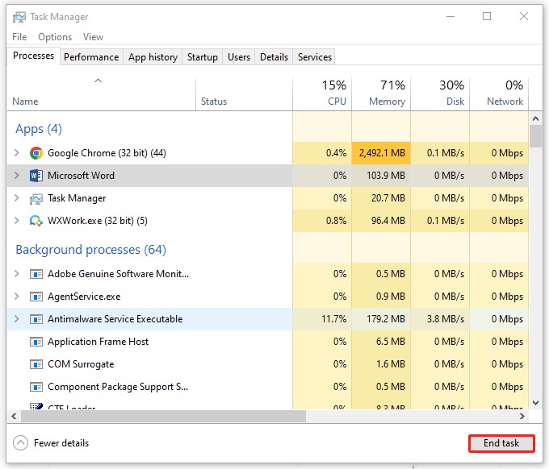Click the Google Chrome icon in Apps
The image size is (549, 469).
click(36, 153)
